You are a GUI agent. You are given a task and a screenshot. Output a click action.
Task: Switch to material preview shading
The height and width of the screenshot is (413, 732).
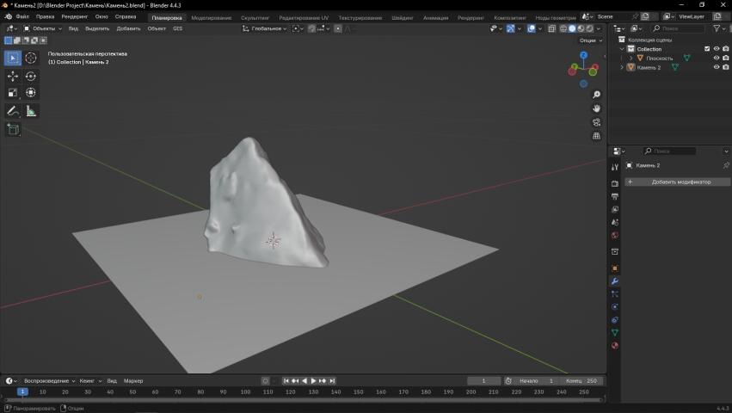point(581,28)
